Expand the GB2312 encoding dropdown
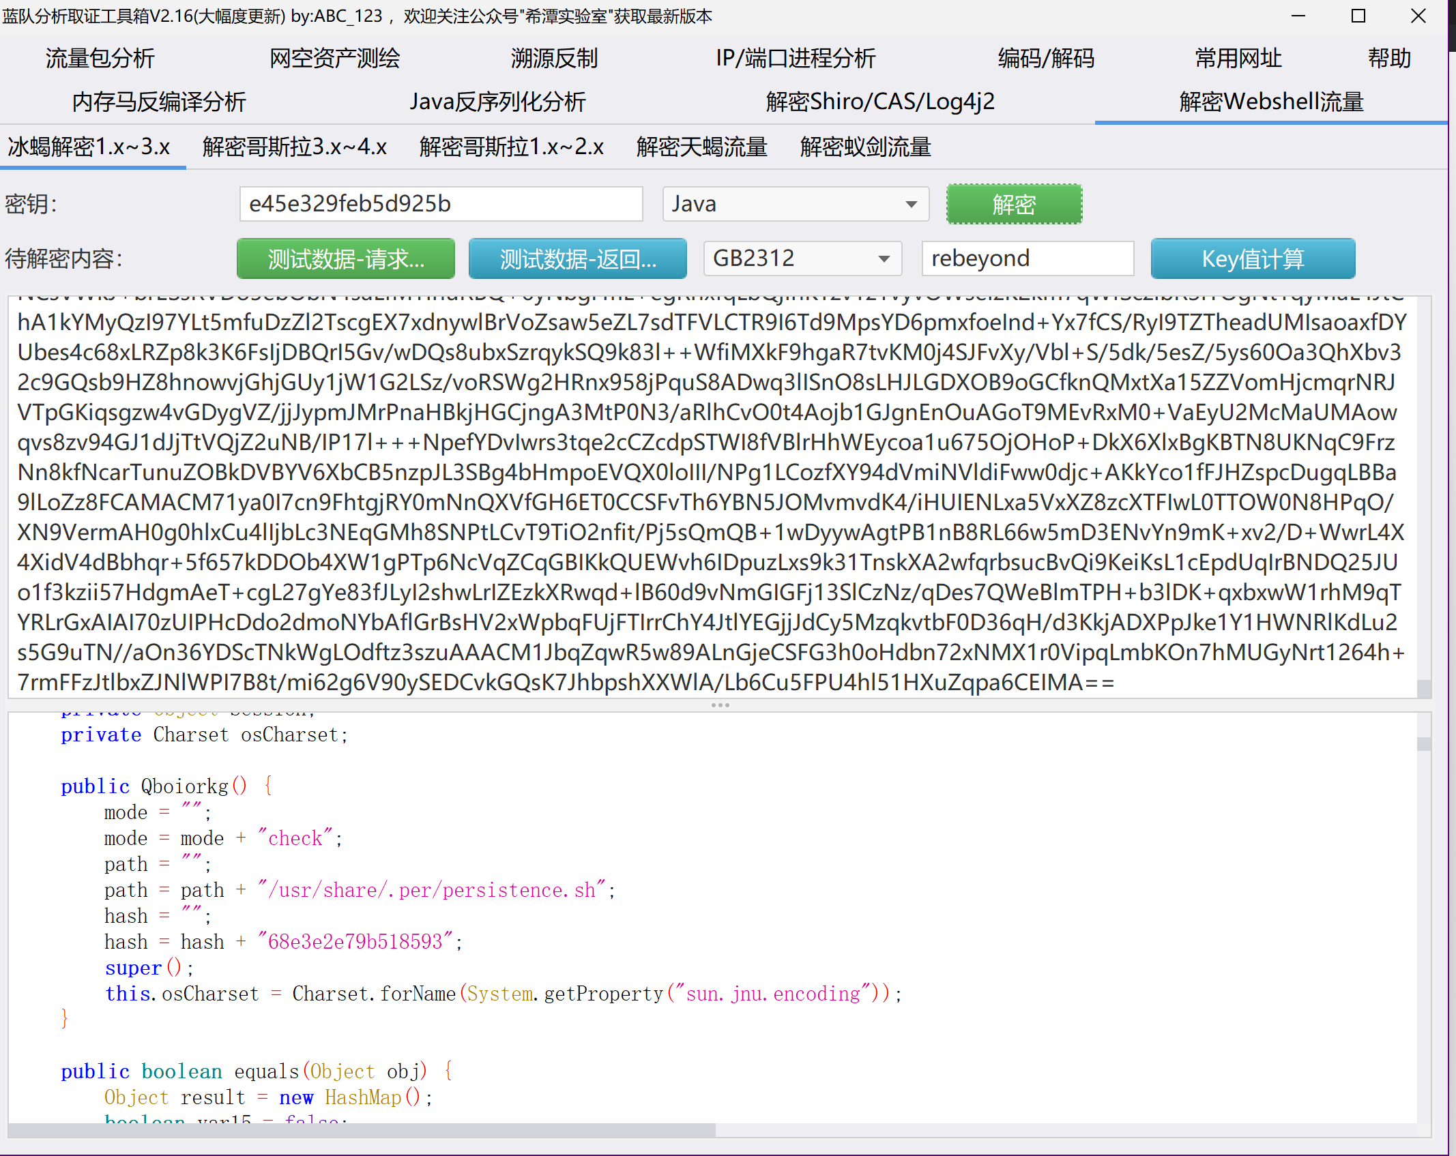The image size is (1456, 1156). coord(802,258)
